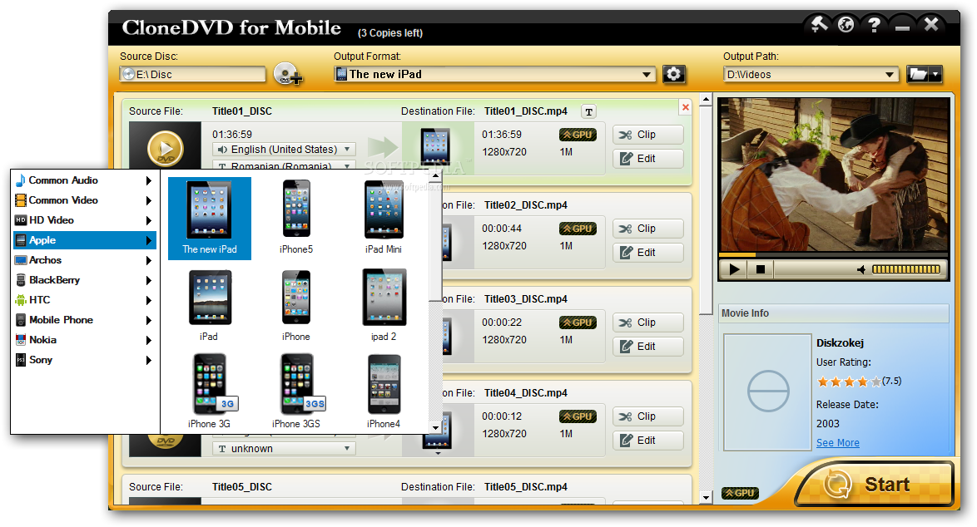The width and height of the screenshot is (977, 527).
Task: Click the globe website icon in title bar
Action: click(x=846, y=25)
